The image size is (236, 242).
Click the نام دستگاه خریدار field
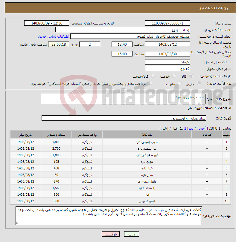tap(123, 30)
